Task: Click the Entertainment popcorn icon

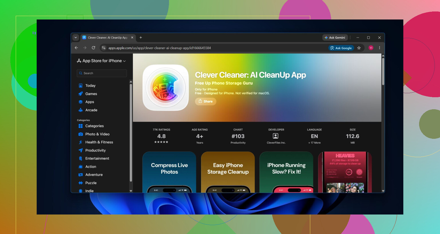Action: (81, 158)
